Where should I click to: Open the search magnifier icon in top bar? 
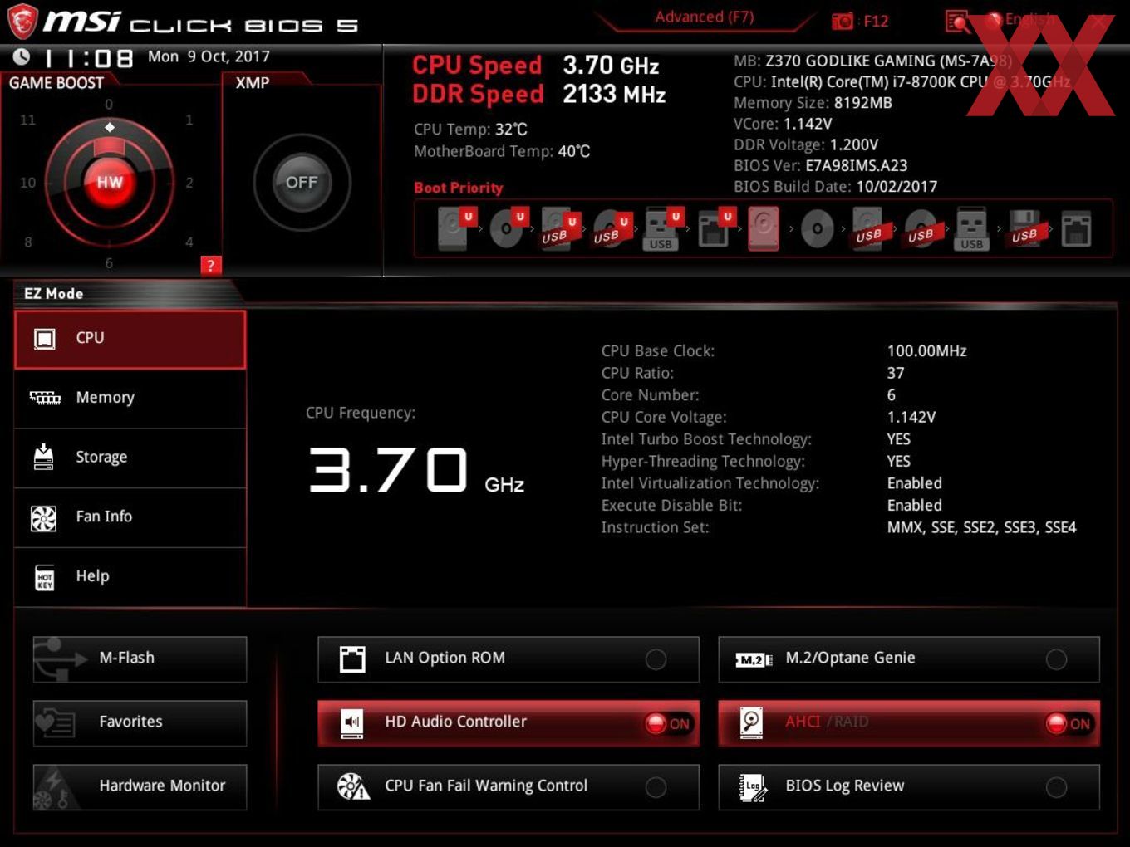[x=957, y=22]
